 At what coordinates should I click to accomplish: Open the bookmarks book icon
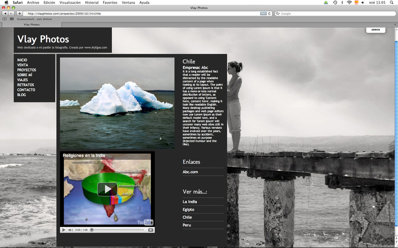pyautogui.click(x=5, y=19)
